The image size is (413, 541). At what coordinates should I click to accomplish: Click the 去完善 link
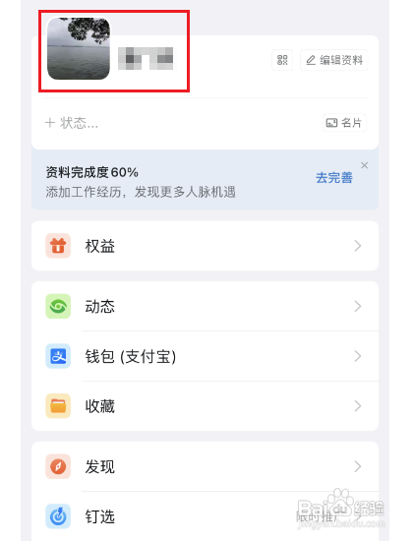pos(334,178)
